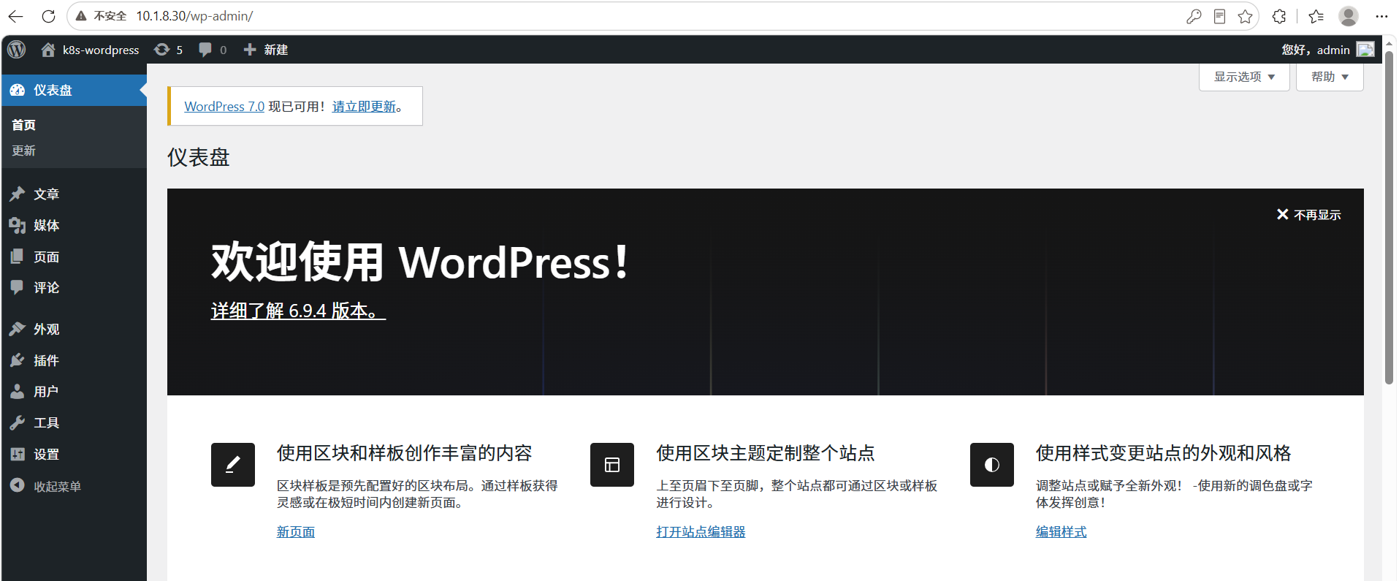Open the updates icon showing 5
The width and height of the screenshot is (1399, 581).
[x=161, y=50]
